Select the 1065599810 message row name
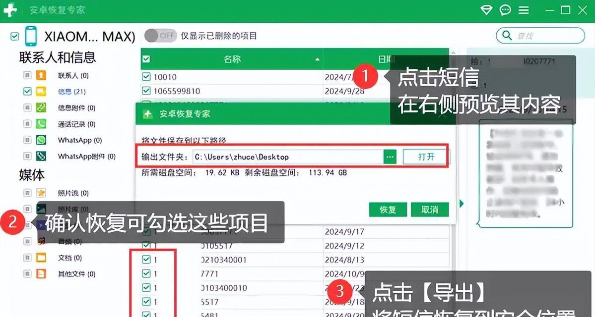The width and height of the screenshot is (595, 317). (177, 91)
